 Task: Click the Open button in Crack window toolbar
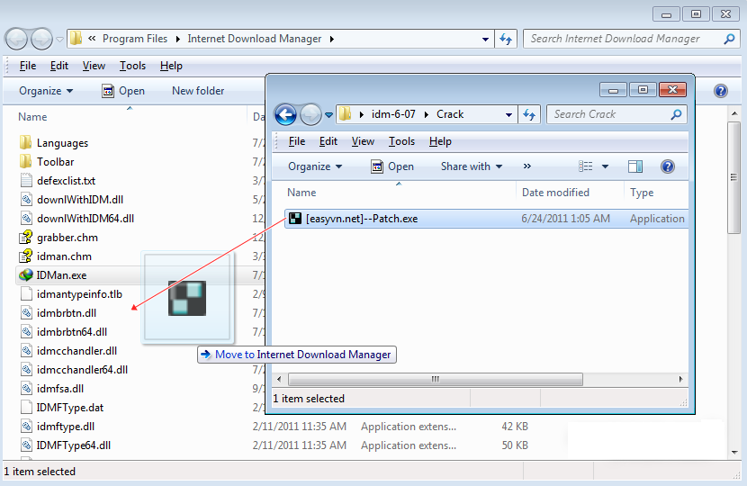pyautogui.click(x=392, y=166)
